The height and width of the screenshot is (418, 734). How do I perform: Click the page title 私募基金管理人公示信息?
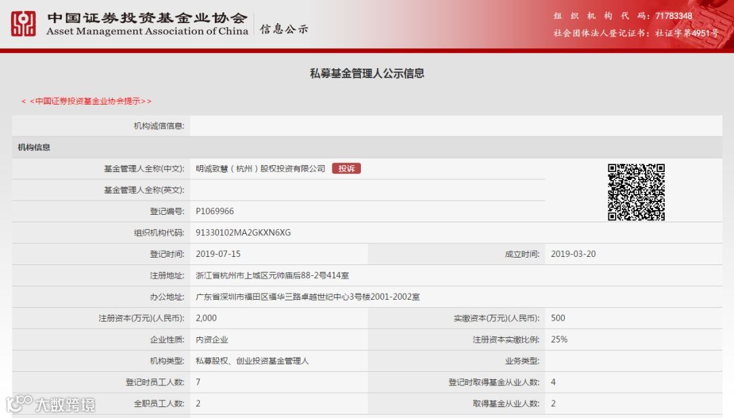pyautogui.click(x=367, y=73)
